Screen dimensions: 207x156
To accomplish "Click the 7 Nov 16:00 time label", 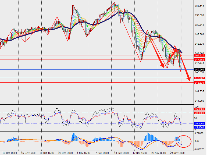I will pos(102,153).
